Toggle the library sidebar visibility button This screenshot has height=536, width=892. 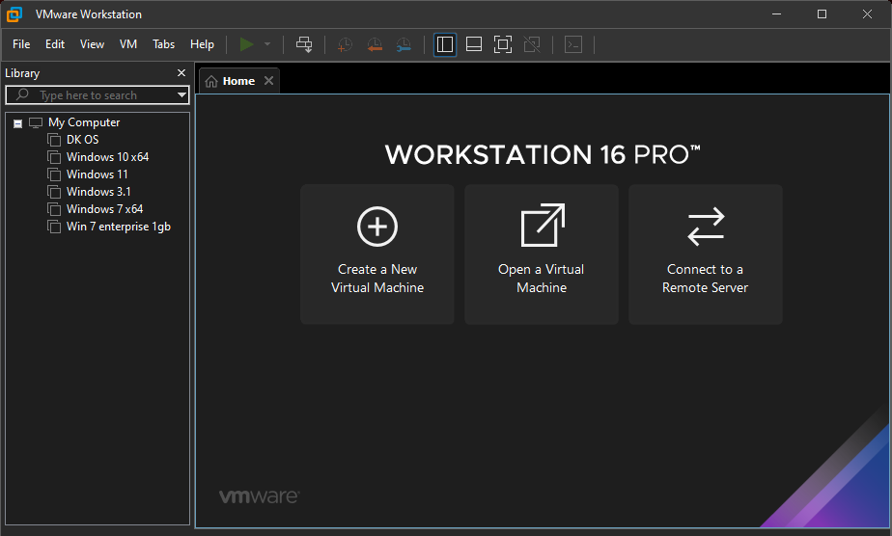445,44
